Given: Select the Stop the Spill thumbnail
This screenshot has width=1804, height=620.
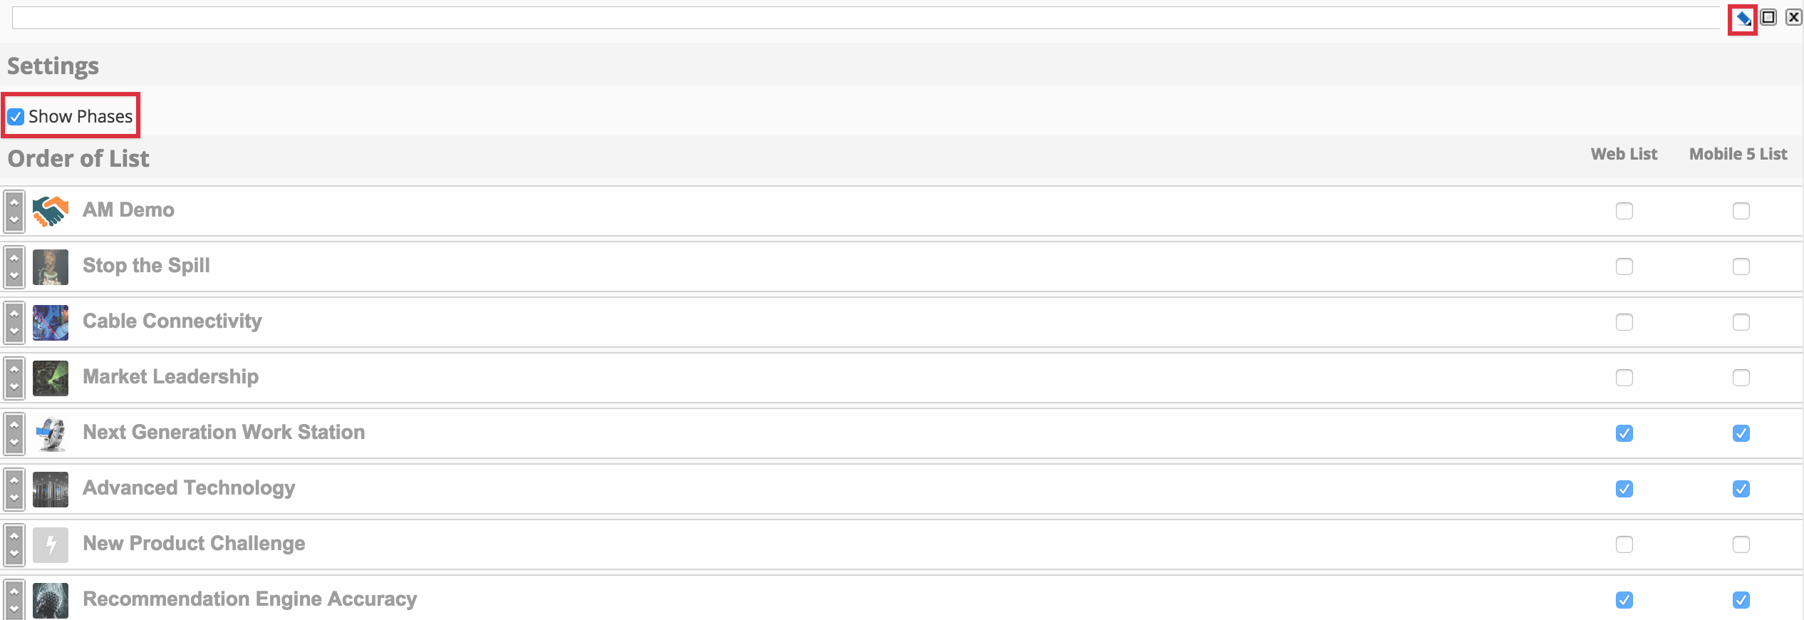Looking at the screenshot, I should click(x=51, y=267).
